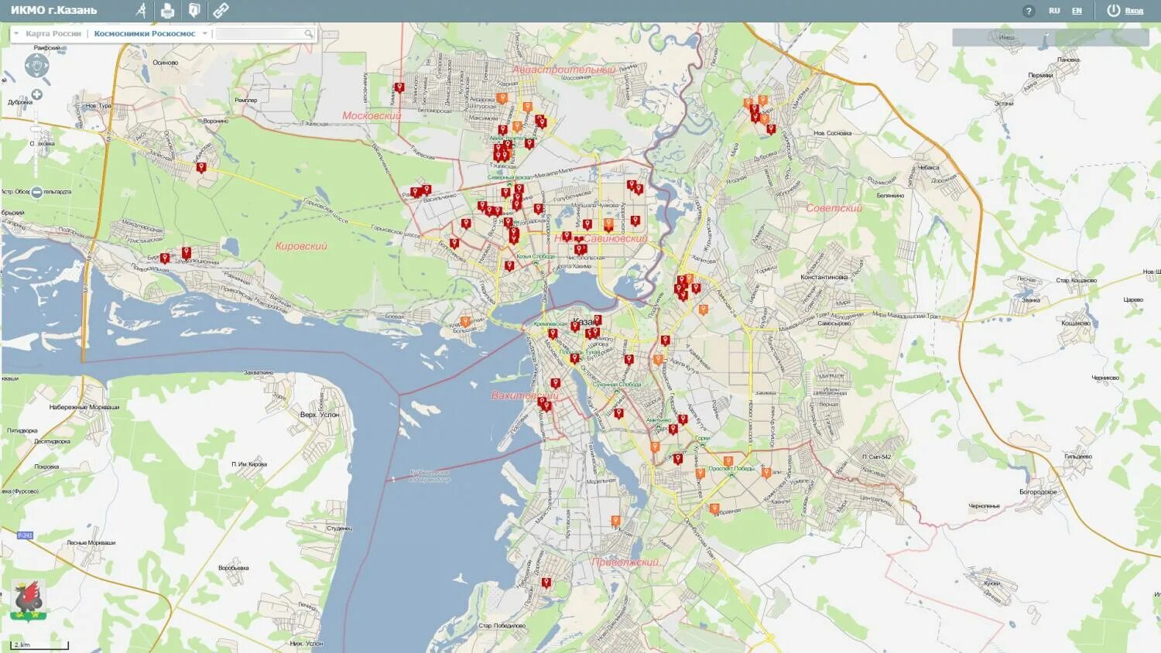Select the lone red marker near Залесный
The image size is (1161, 653).
(201, 167)
